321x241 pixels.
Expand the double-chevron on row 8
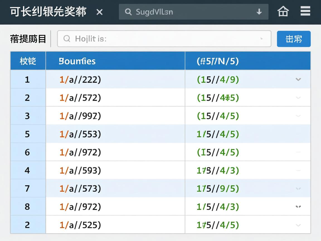click(298, 207)
